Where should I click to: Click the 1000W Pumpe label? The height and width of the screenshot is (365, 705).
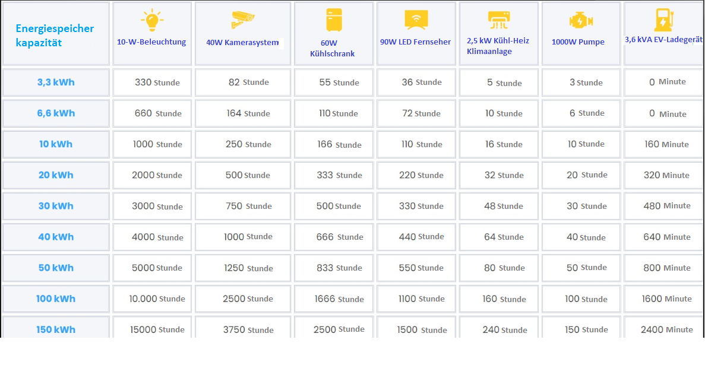point(578,42)
